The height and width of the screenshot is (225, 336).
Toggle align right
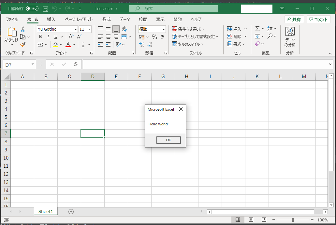[x=116, y=36]
